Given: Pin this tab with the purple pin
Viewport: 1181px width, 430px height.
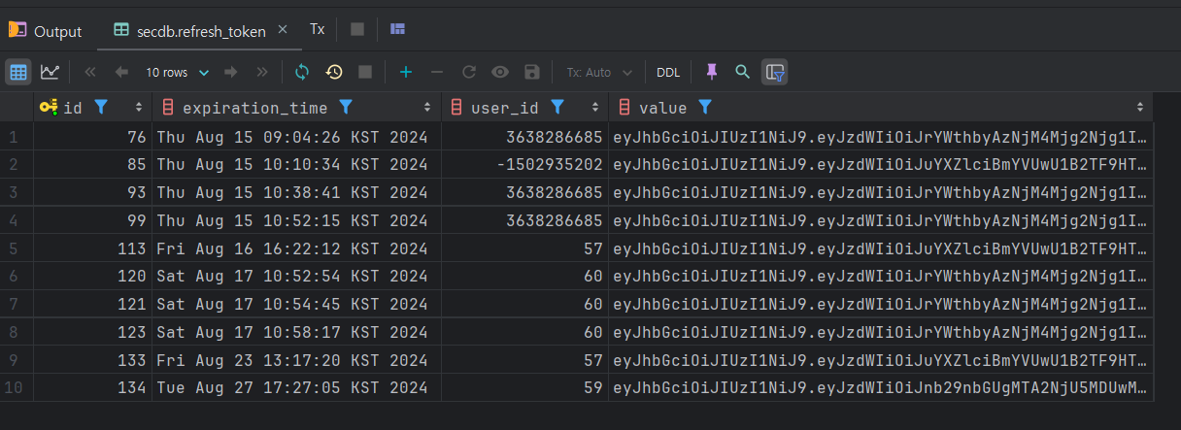Looking at the screenshot, I should pos(712,72).
